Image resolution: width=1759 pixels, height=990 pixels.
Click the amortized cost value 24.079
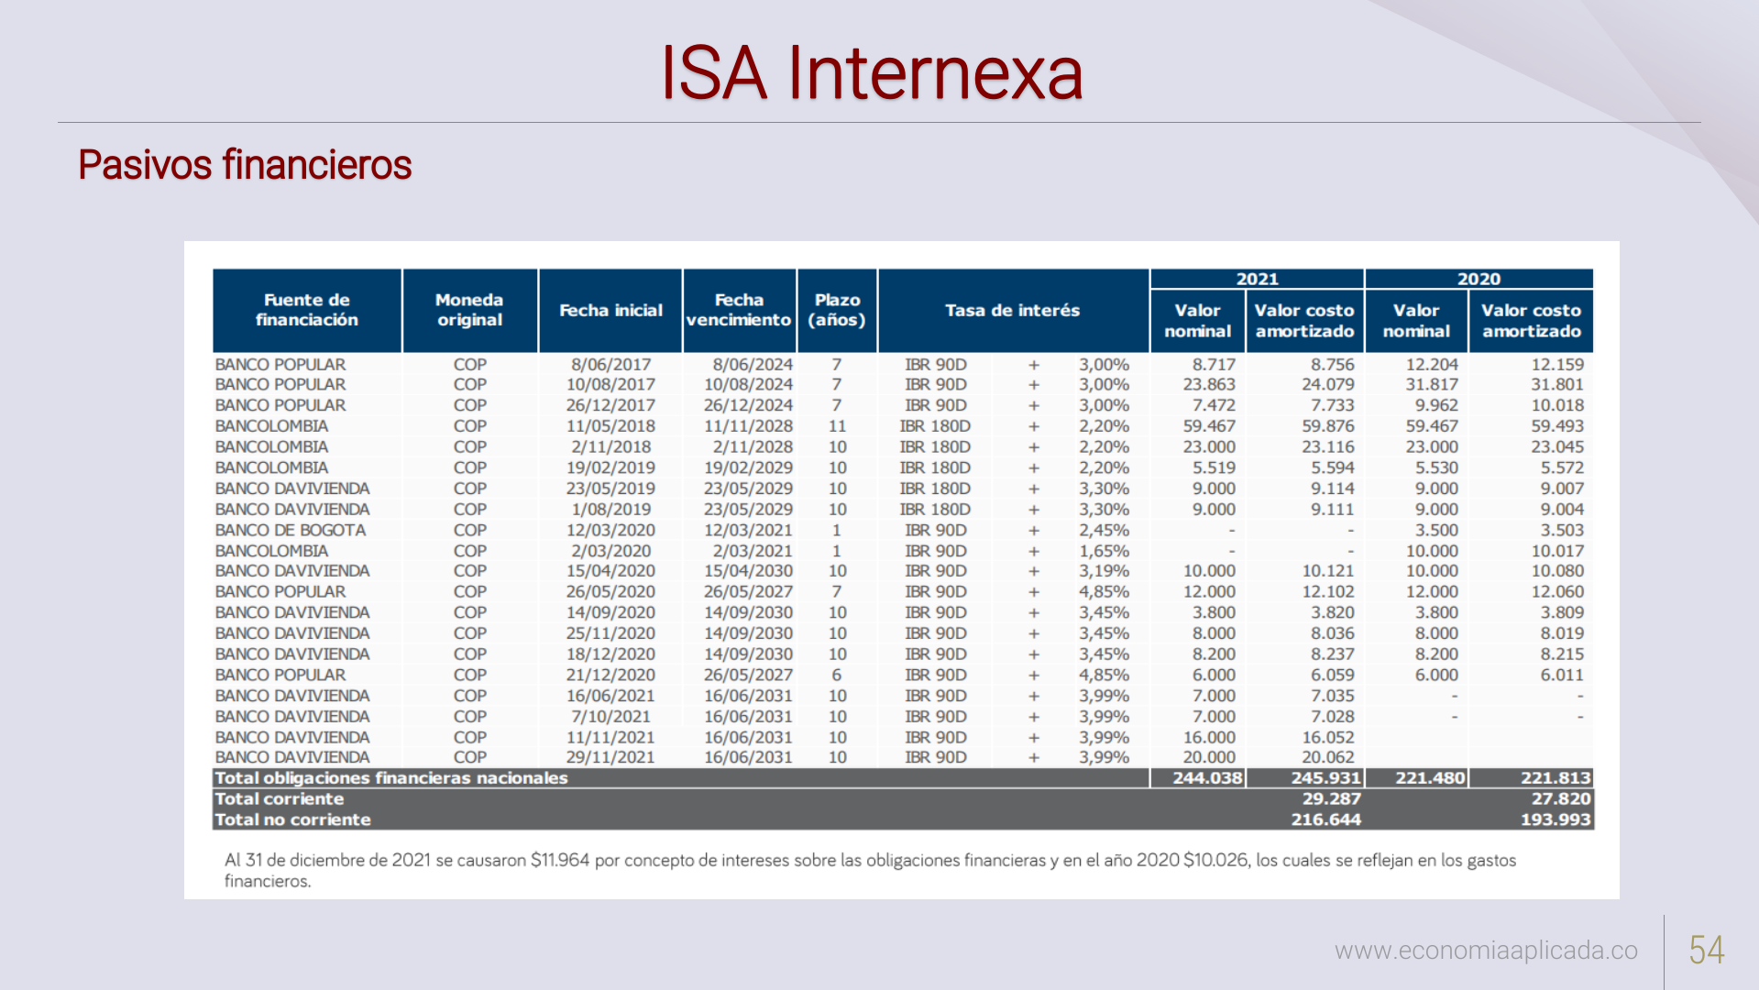coord(1328,384)
